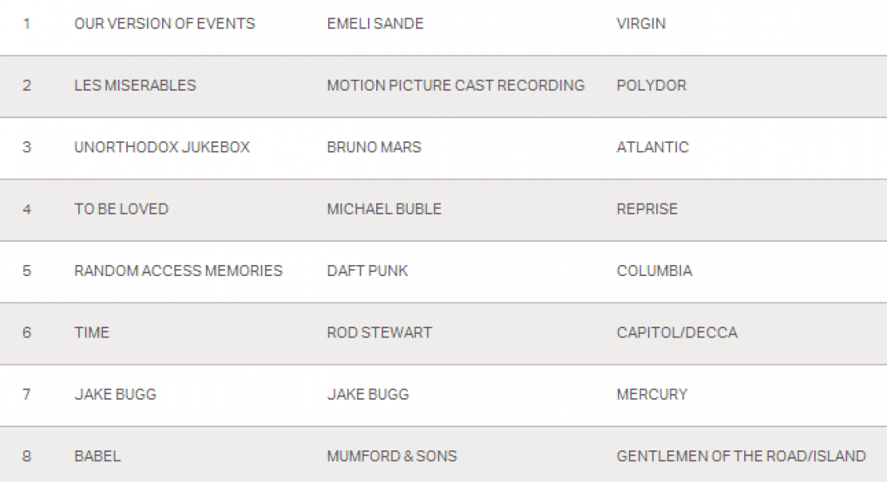Screen dimensions: 887x482
Task: Click TO BE LOVED title
Action: coord(121,209)
